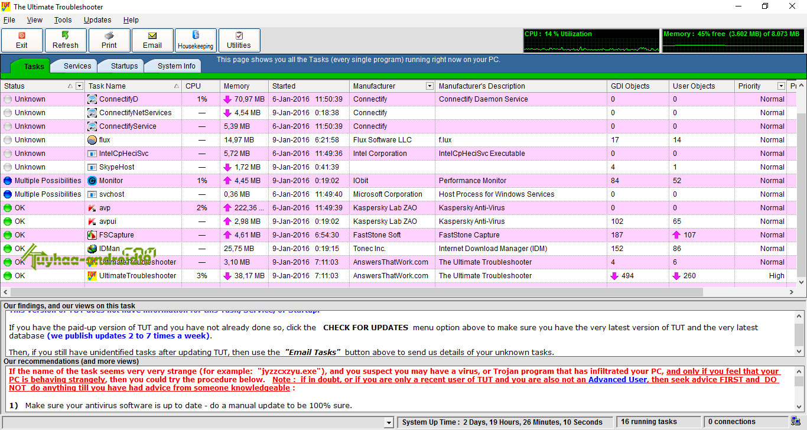
Task: Click the grey Unknown status circle for ConnectifyD
Action: click(8, 99)
